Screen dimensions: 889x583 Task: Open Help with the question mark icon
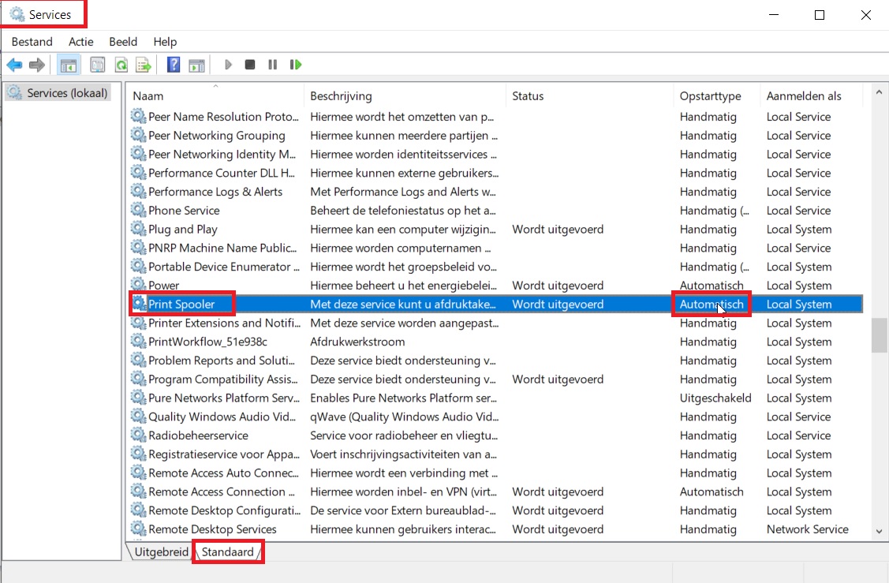[x=174, y=65]
